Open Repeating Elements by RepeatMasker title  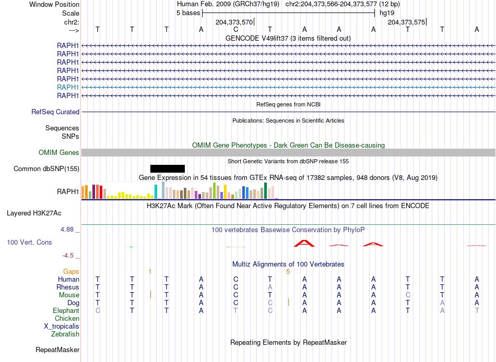click(x=288, y=343)
